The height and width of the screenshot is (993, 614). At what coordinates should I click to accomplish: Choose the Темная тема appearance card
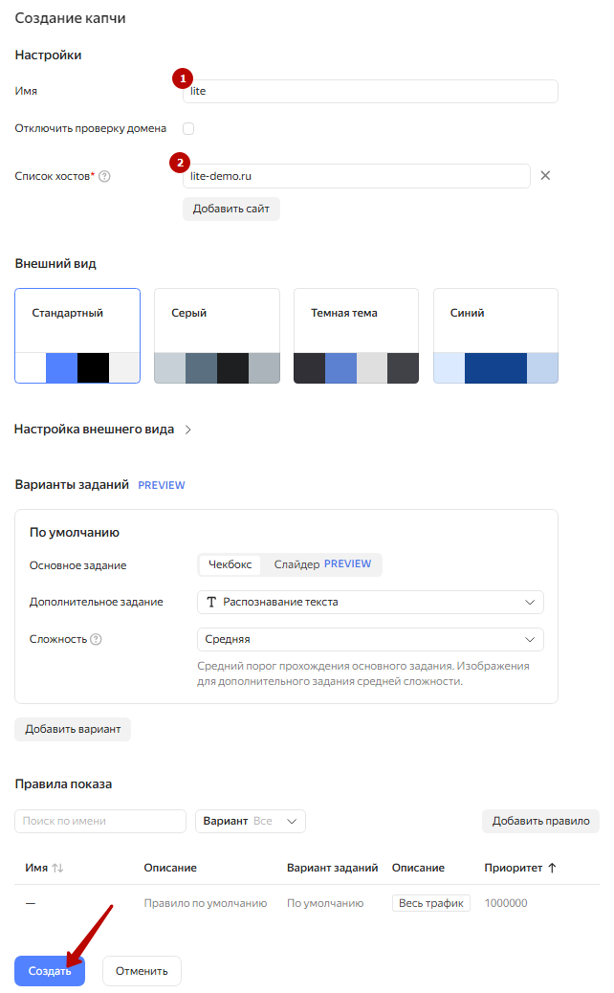coord(356,336)
